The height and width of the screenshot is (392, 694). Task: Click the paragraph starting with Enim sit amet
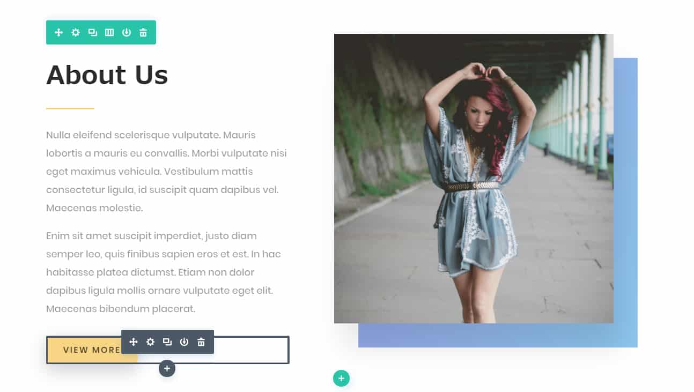click(x=164, y=272)
